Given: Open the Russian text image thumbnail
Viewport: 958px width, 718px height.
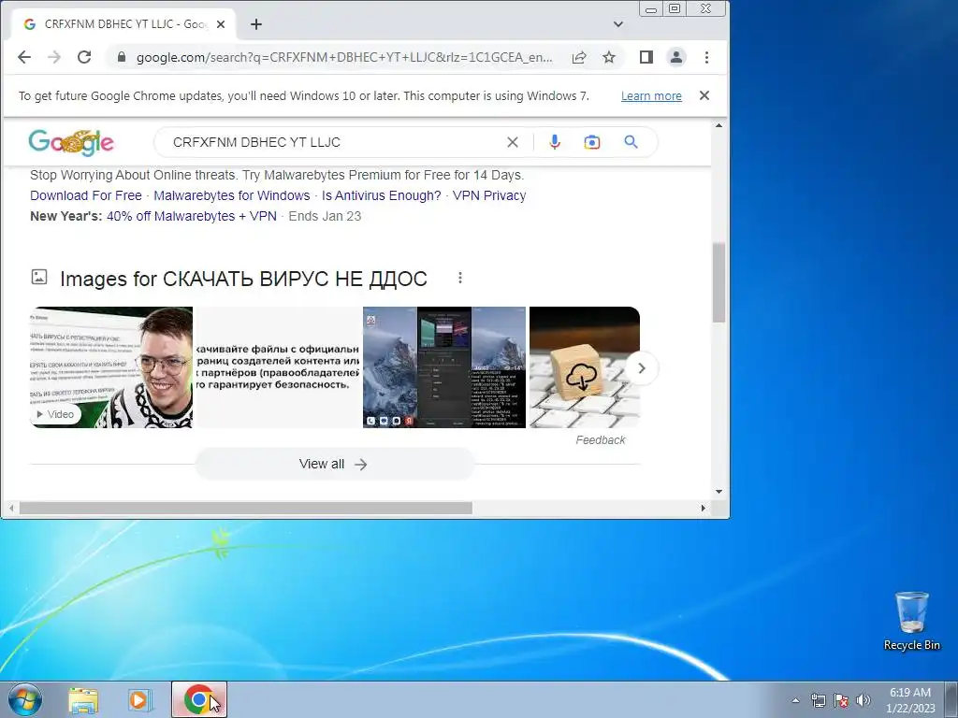Looking at the screenshot, I should [x=278, y=366].
